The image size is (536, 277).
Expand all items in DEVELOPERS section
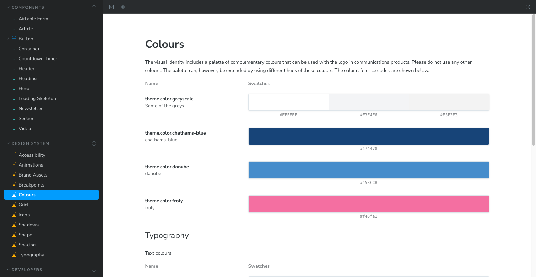pyautogui.click(x=94, y=270)
